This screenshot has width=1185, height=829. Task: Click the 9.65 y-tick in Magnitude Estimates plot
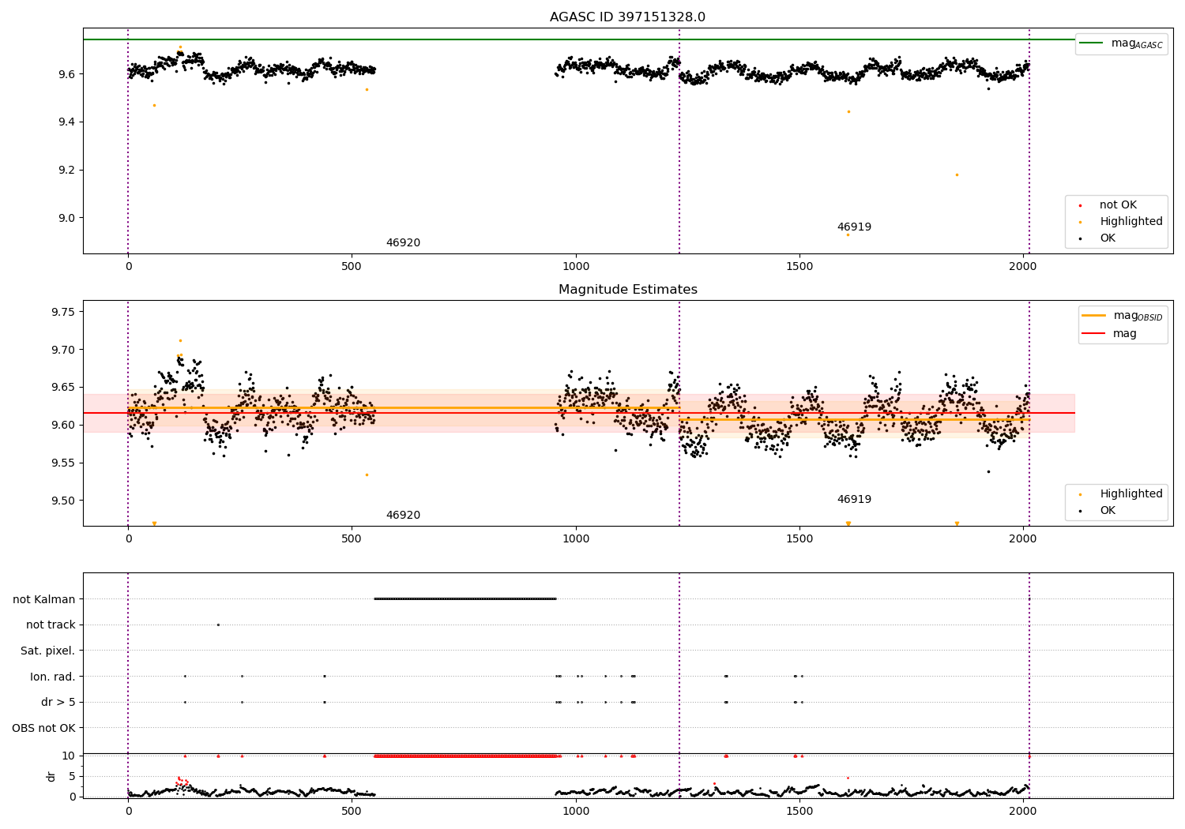pos(63,388)
